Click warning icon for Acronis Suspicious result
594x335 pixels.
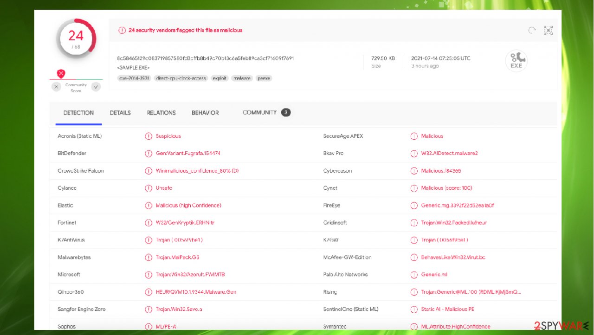coord(148,136)
